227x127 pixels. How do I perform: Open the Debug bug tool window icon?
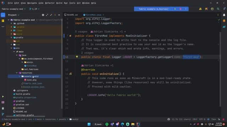coord(3,108)
